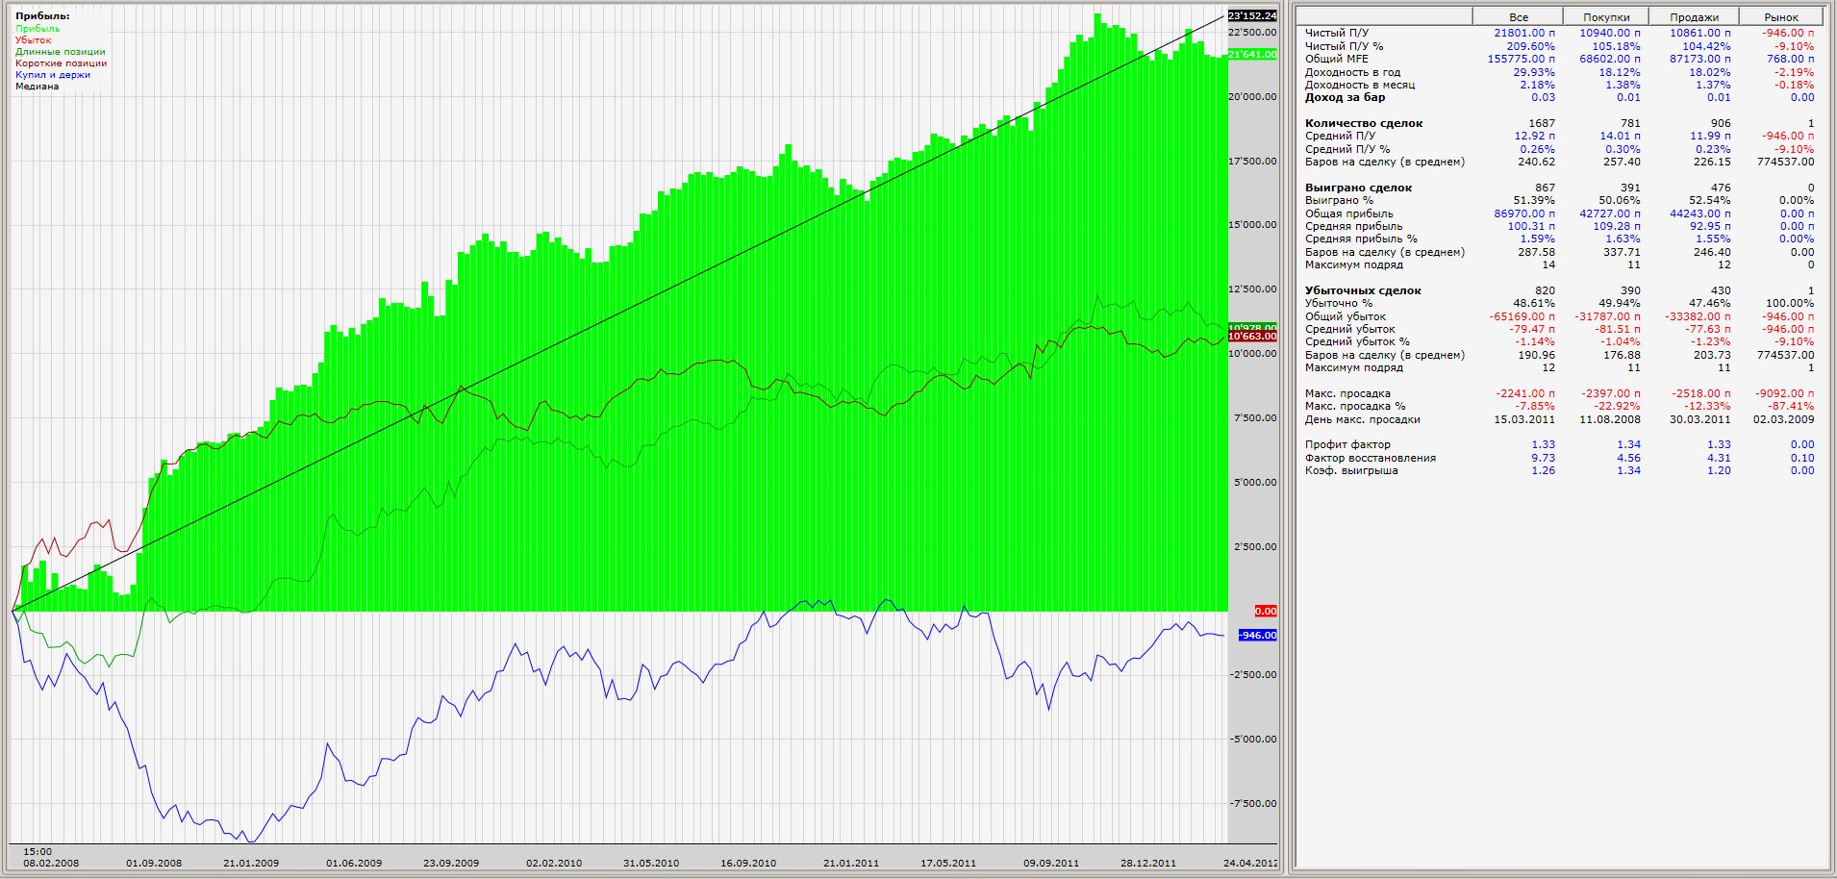Click the black 23'152.24 price label
This screenshot has width=1837, height=879.
pyautogui.click(x=1252, y=15)
